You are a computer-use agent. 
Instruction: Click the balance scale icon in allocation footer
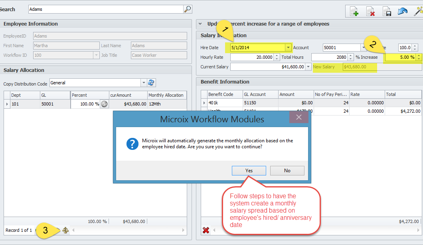(x=65, y=230)
